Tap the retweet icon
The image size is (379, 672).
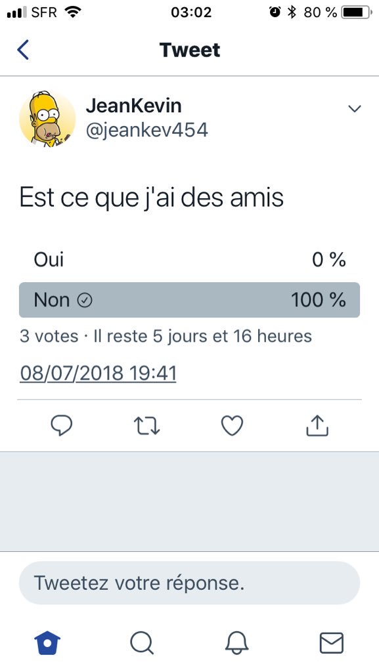[x=146, y=426]
